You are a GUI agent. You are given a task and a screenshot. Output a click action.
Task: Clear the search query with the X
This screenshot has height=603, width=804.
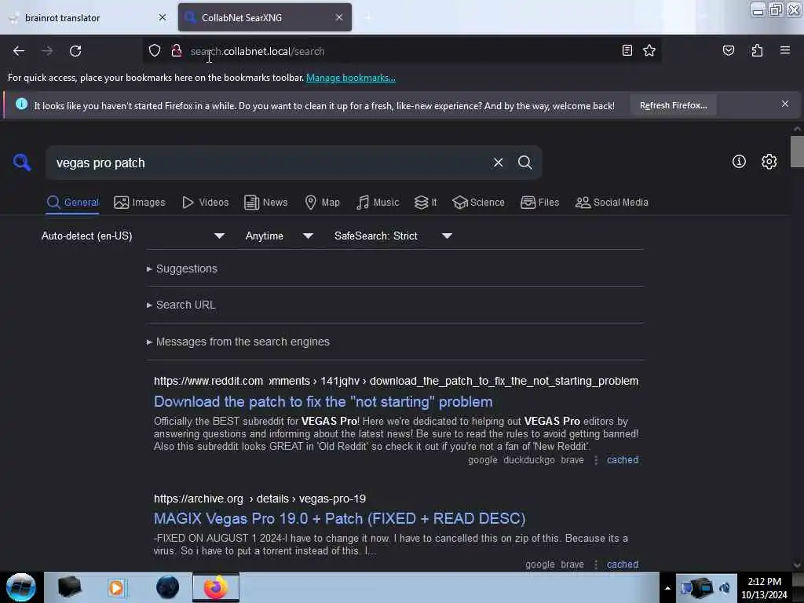498,163
